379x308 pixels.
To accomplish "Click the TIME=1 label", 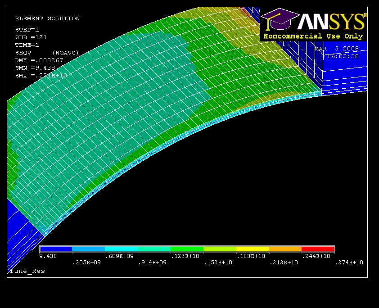I will pos(27,45).
